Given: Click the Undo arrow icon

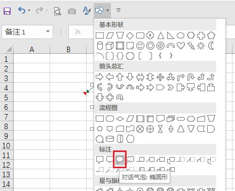Looking at the screenshot, I should click(x=22, y=11).
